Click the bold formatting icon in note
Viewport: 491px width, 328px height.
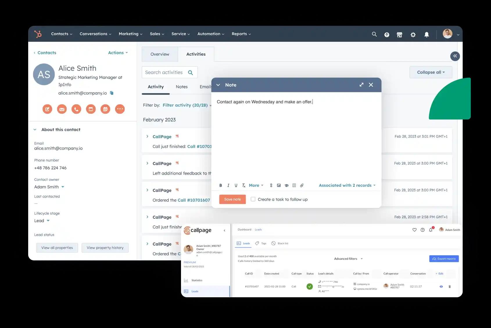pyautogui.click(x=221, y=185)
